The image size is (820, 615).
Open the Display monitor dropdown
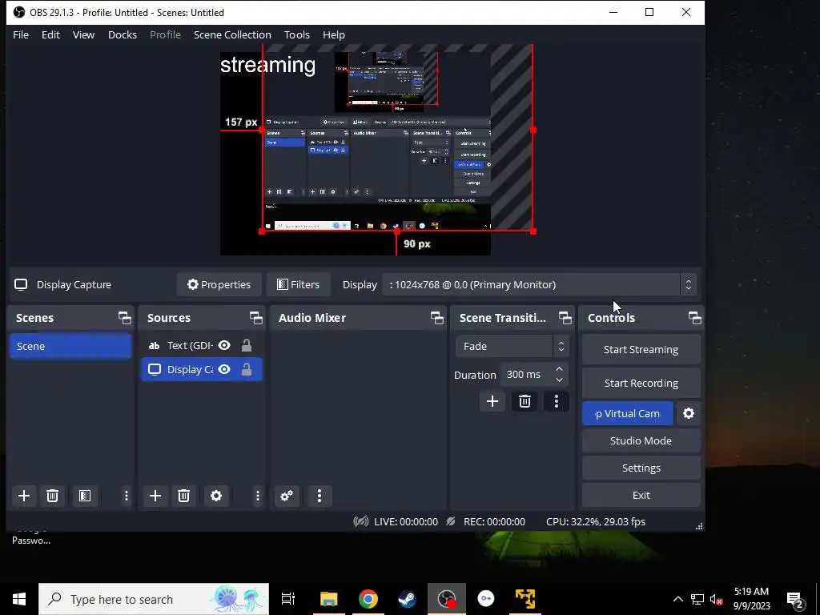pos(539,284)
